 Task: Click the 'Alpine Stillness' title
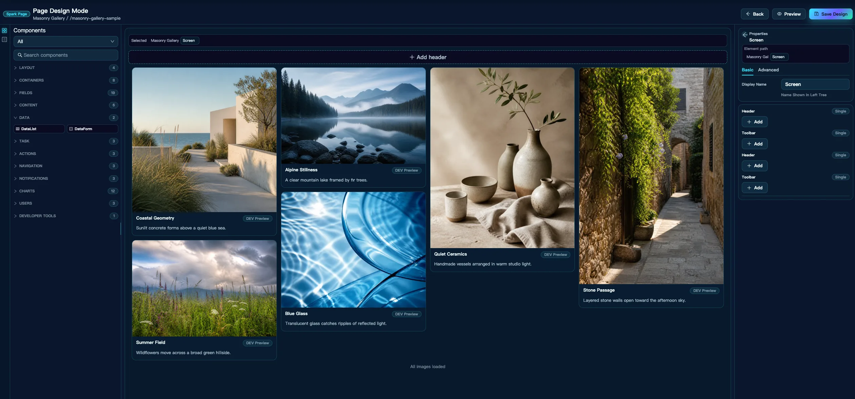[301, 170]
